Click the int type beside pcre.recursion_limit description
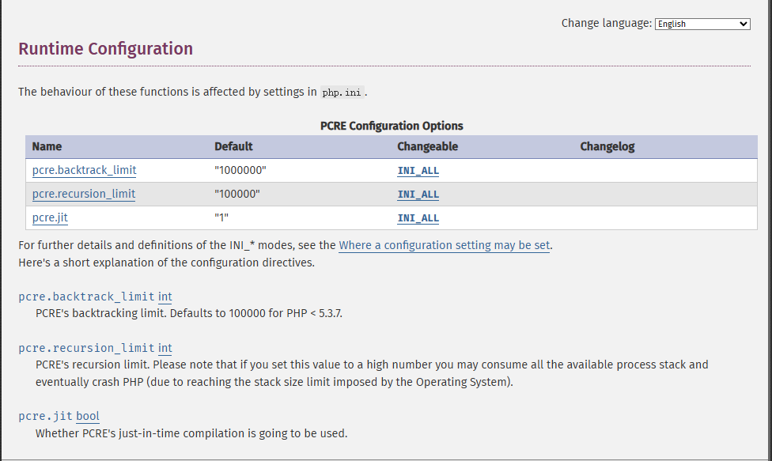The height and width of the screenshot is (461, 772). coord(165,348)
